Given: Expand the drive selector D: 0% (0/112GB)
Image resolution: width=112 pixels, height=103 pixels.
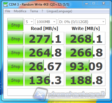Looking at the screenshot, I should 82,22.
